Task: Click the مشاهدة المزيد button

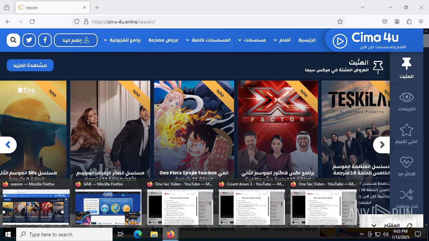Action: 30,65
